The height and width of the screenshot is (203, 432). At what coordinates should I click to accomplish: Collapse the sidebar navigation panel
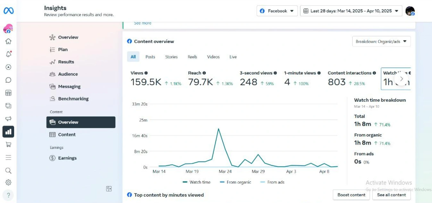pos(109,189)
